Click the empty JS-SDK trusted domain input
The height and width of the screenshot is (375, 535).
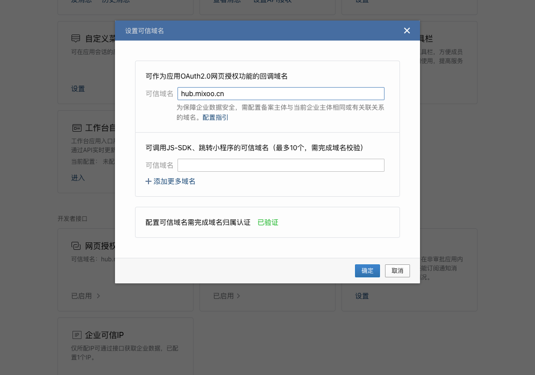281,165
